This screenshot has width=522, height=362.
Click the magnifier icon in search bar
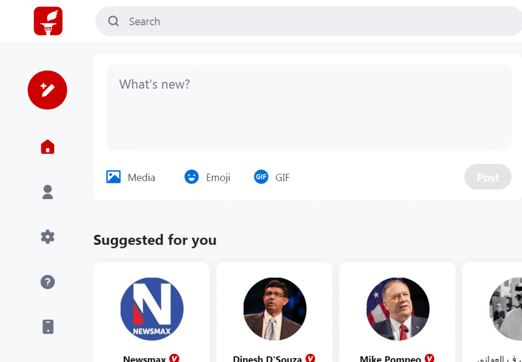click(114, 21)
